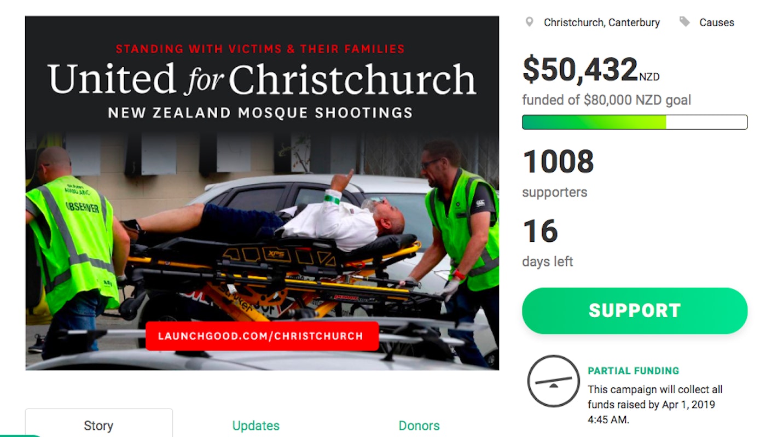This screenshot has width=766, height=437.
Task: Select the Story tab
Action: (x=98, y=425)
